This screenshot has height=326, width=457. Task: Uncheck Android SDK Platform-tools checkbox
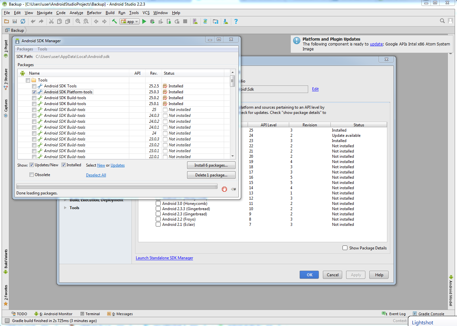(34, 92)
